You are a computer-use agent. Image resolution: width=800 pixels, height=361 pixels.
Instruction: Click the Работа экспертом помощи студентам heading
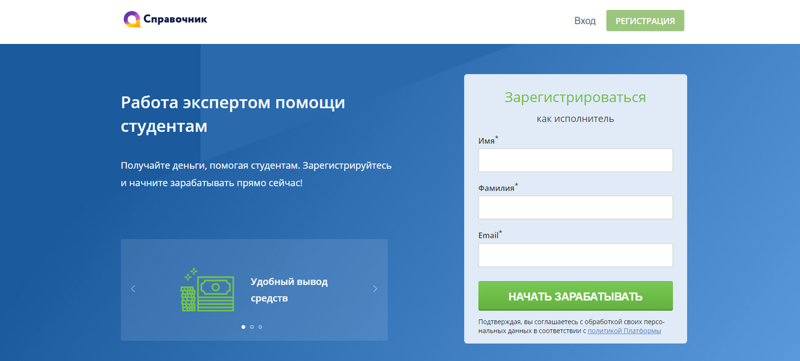pos(233,114)
